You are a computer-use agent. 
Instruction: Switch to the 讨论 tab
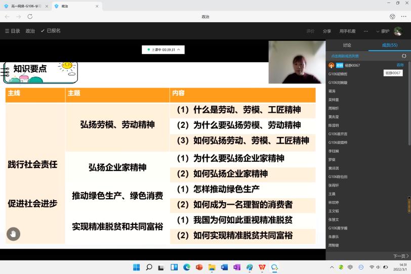tap(347, 45)
